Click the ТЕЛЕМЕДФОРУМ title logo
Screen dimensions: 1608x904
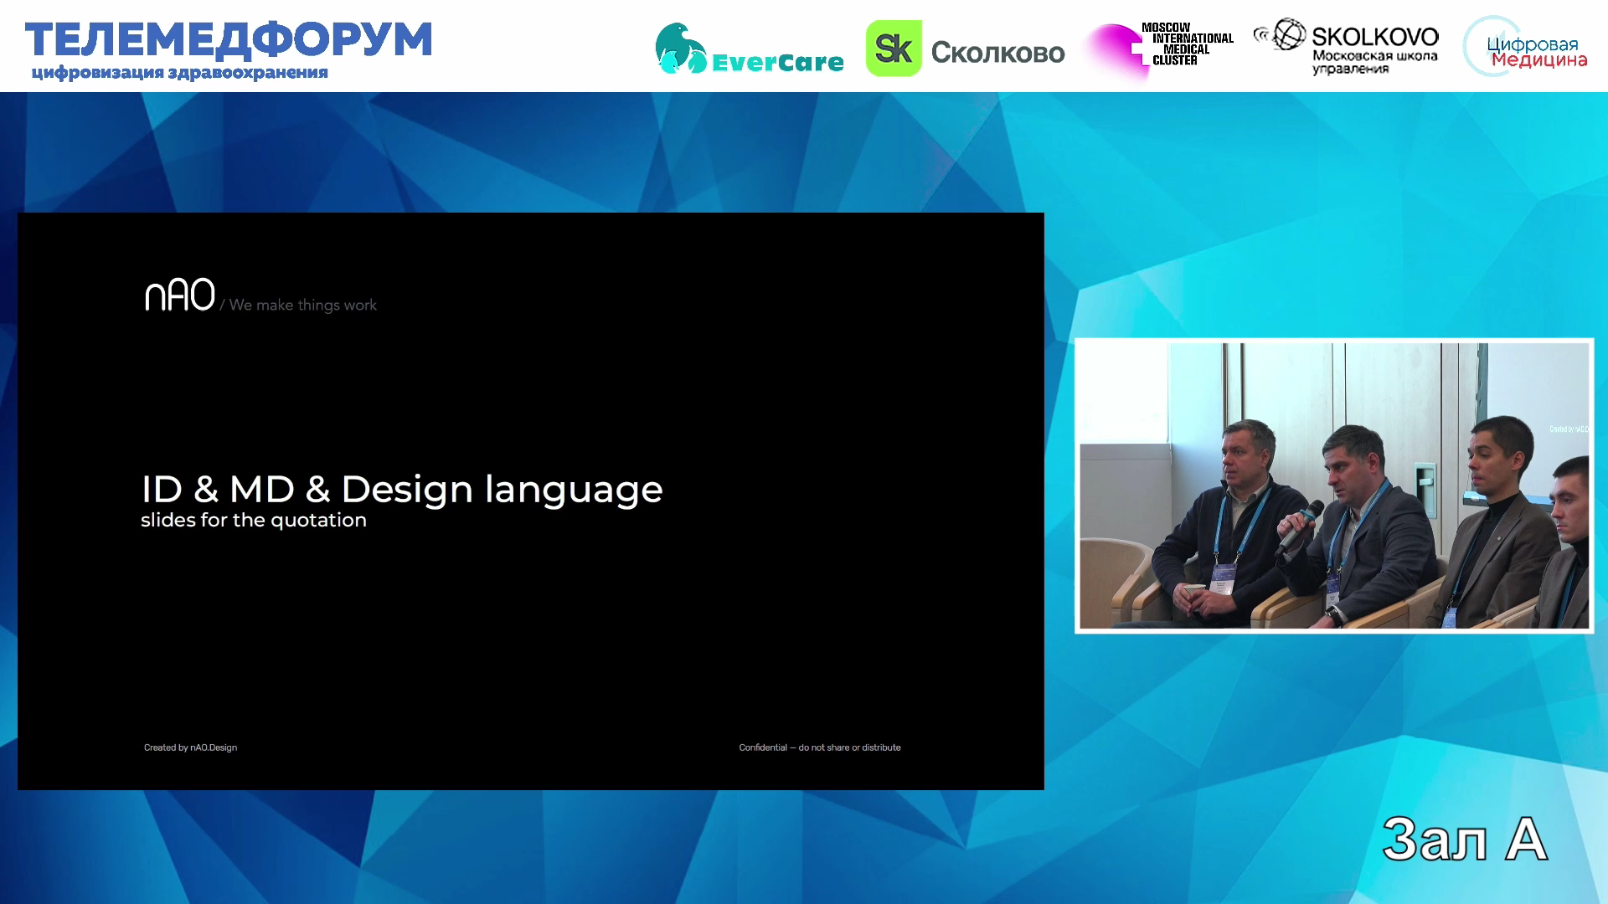[228, 39]
